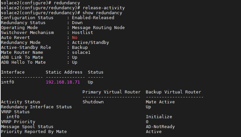
Task: Click the Backup Virtual Router column header
Action: pyautogui.click(x=173, y=92)
